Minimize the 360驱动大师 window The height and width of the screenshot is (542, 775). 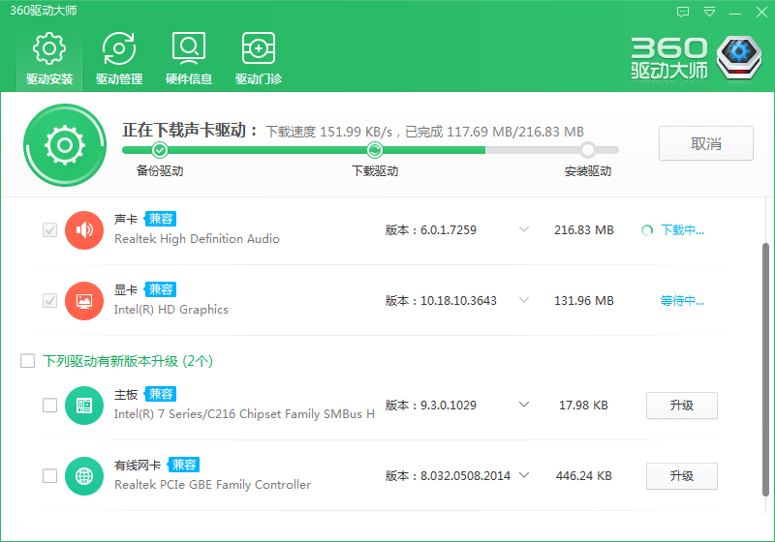click(x=735, y=13)
